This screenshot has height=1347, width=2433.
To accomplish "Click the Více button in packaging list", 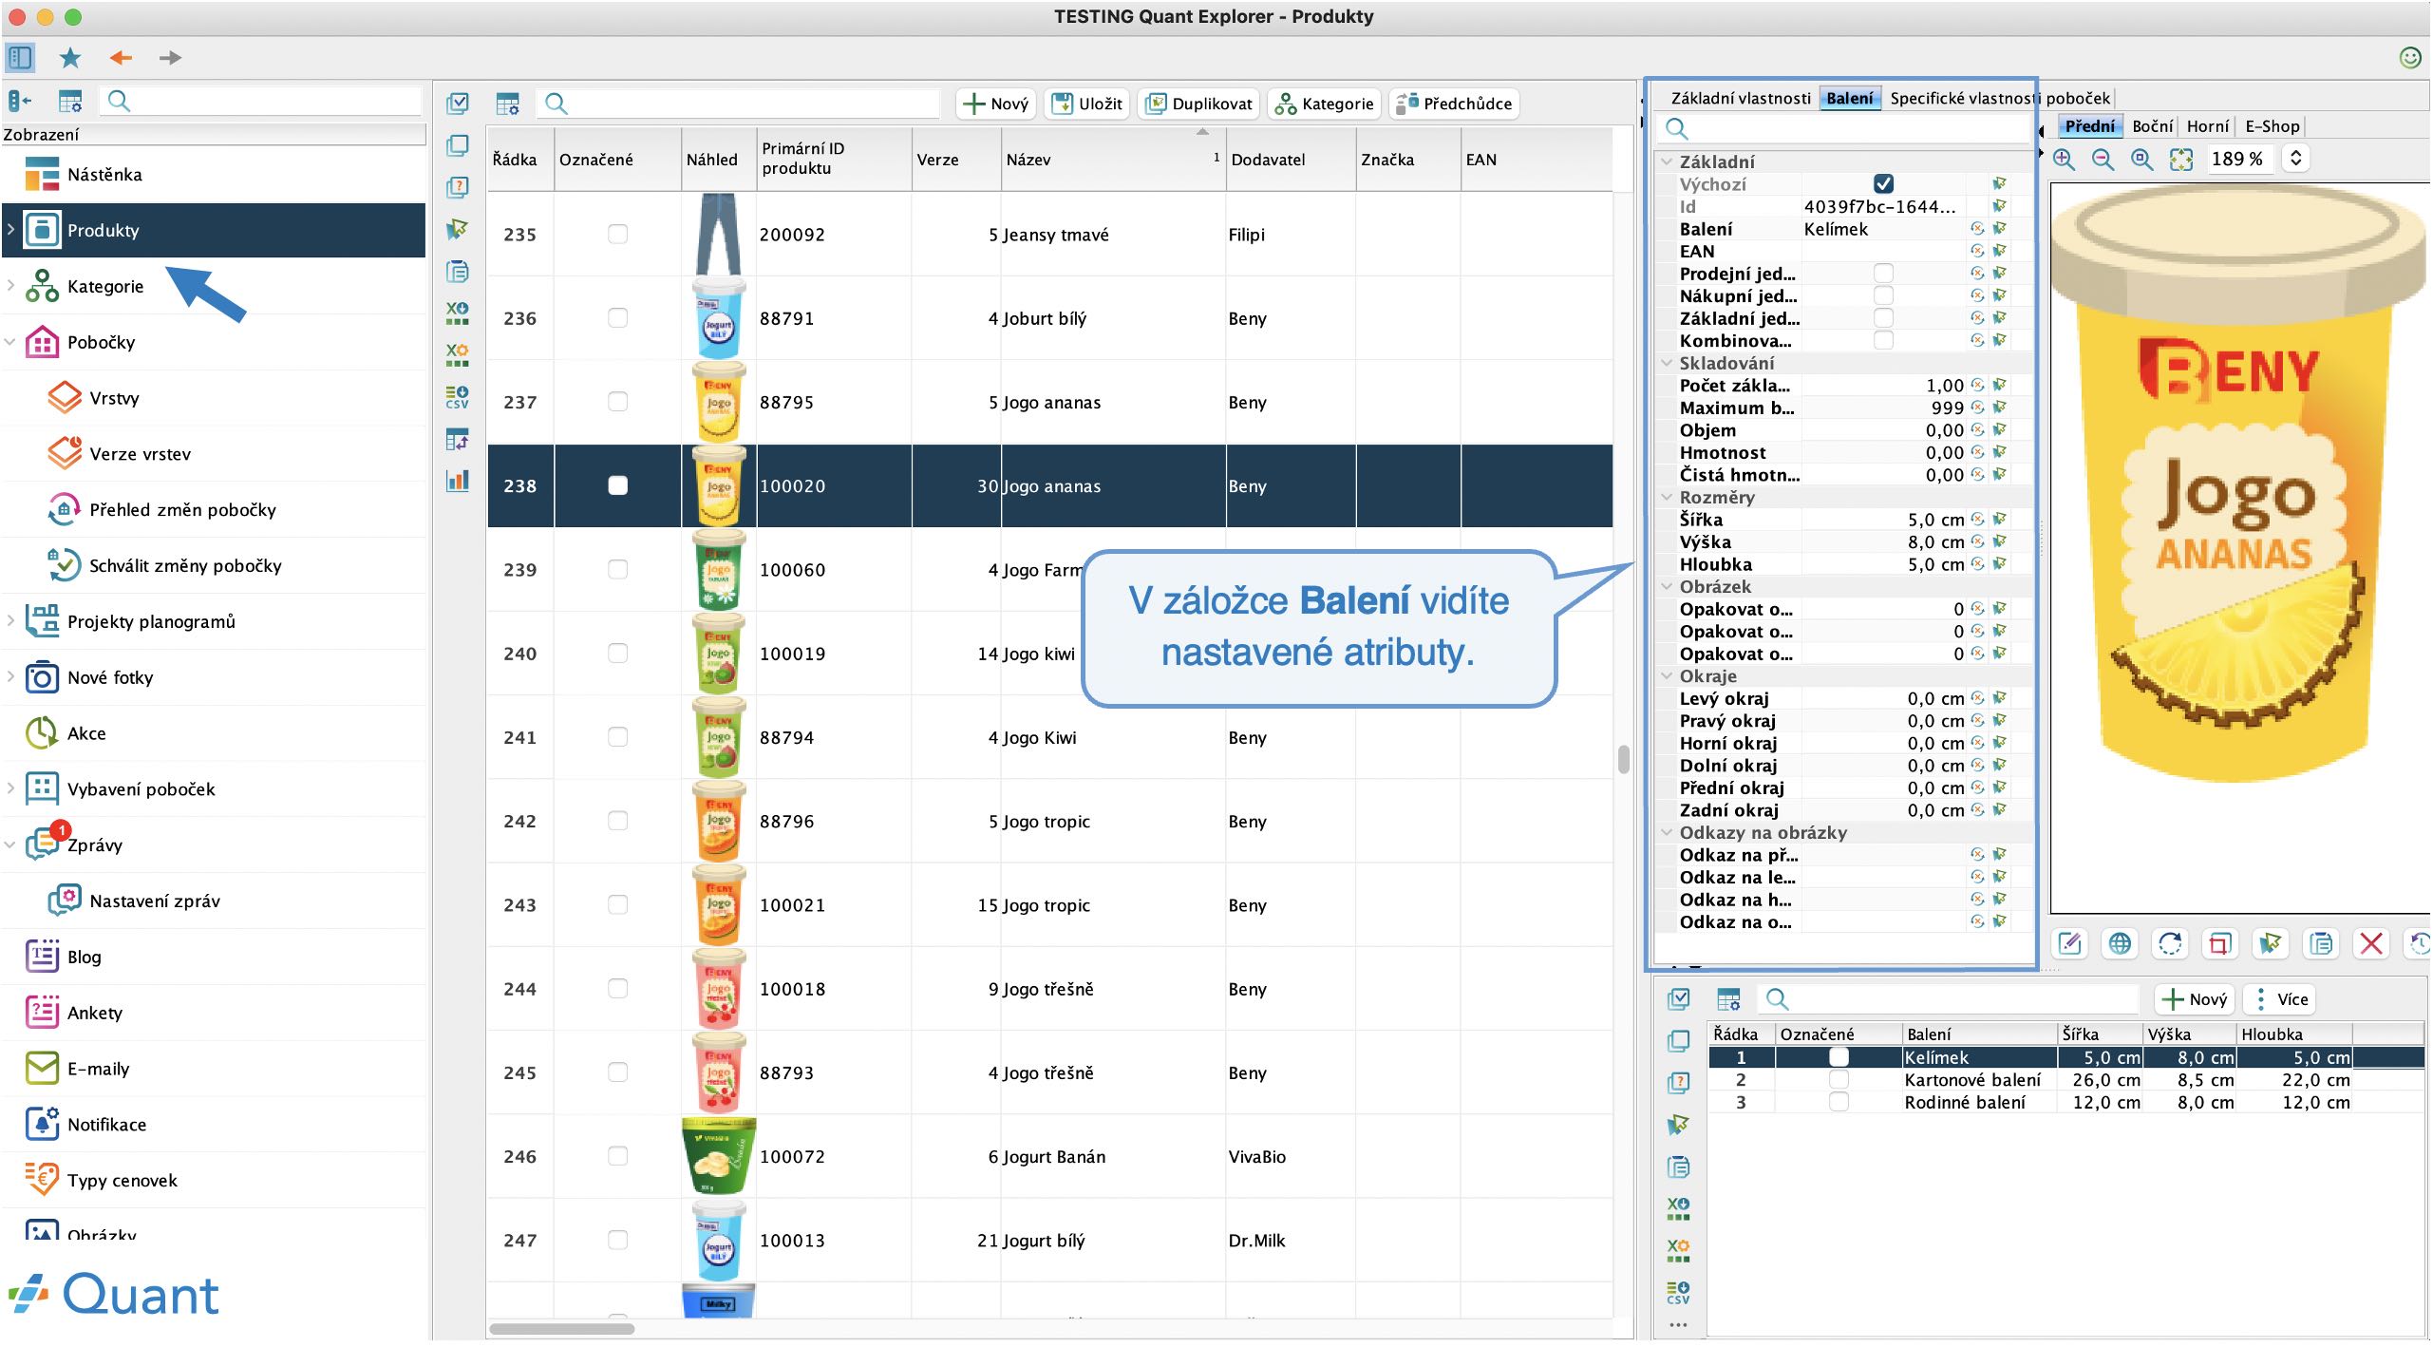I will pos(2279,1000).
